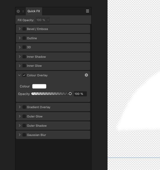The width and height of the screenshot is (160, 170).
Task: Expand the 3D effect section
Action: click(x=20, y=47)
